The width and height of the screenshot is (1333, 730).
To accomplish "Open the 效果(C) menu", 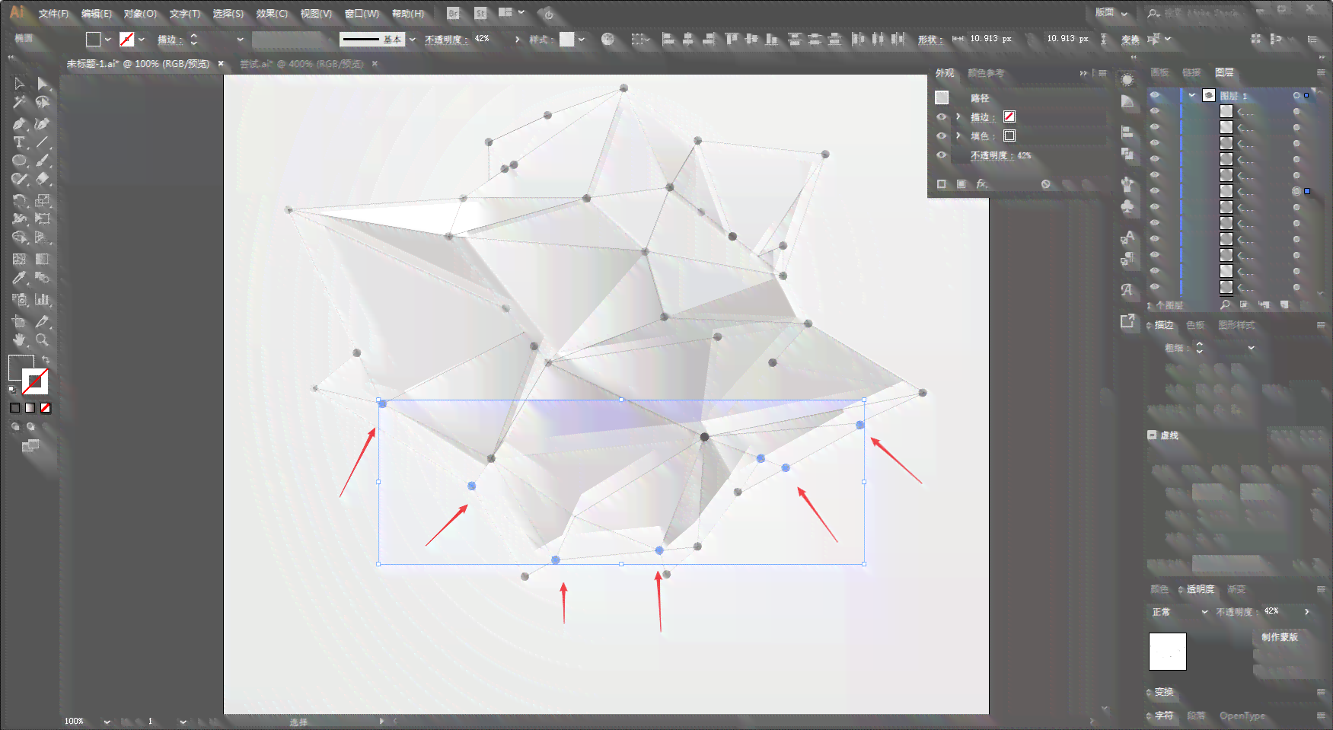I will 272,14.
